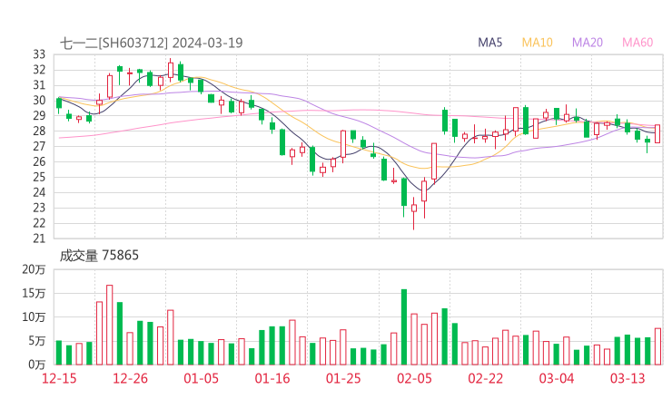Click the lowest candlestick with low near 21.5
Image resolution: width=672 pixels, height=399 pixels.
point(414,213)
